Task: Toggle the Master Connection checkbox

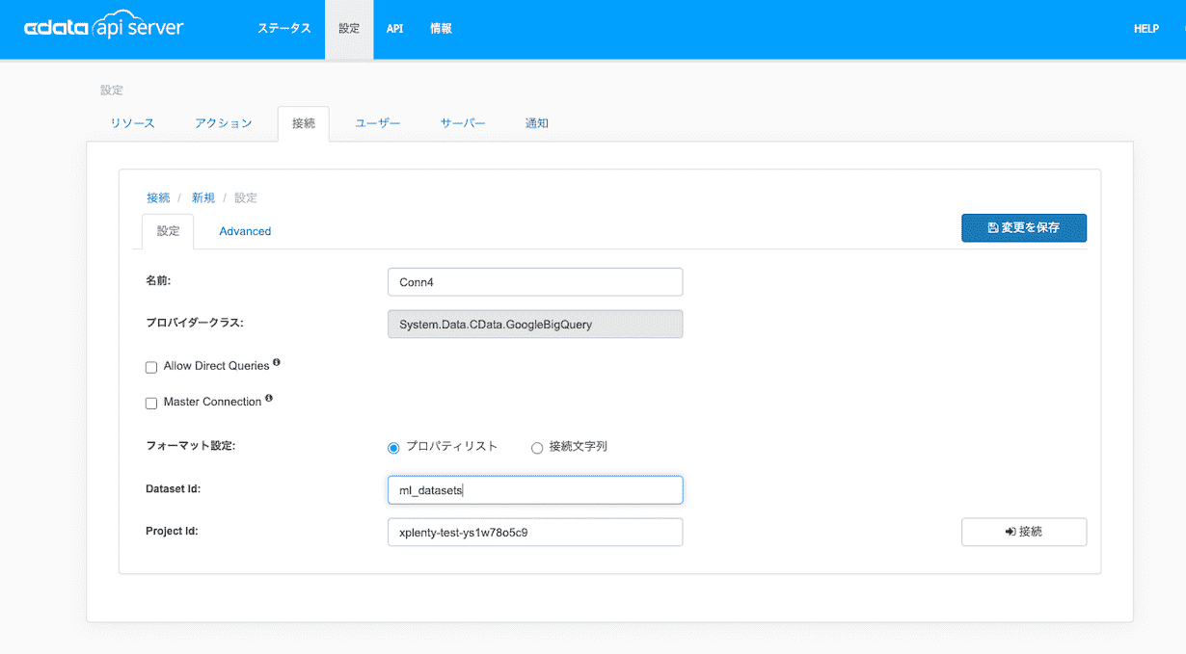Action: click(x=151, y=403)
